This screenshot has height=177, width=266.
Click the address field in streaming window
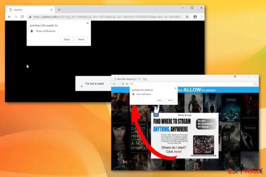[192, 84]
